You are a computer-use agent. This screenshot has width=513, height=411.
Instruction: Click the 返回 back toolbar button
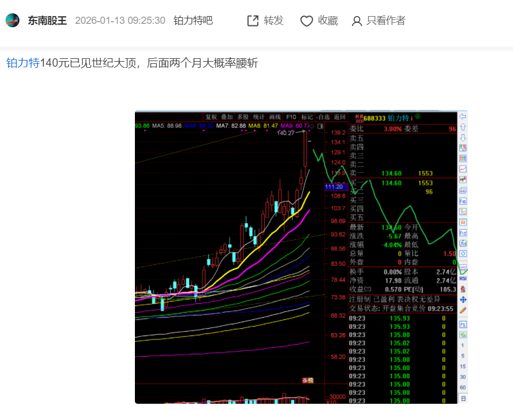click(340, 117)
